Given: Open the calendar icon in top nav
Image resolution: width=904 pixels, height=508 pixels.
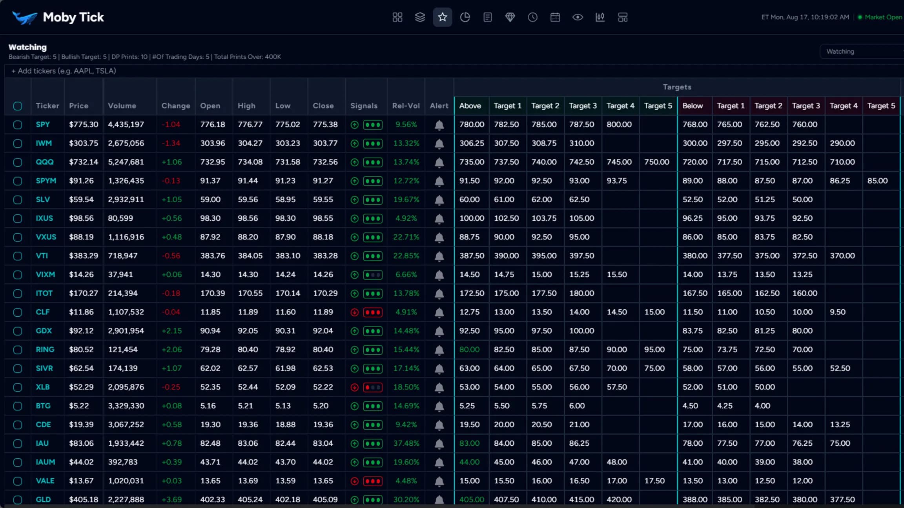Looking at the screenshot, I should [555, 17].
